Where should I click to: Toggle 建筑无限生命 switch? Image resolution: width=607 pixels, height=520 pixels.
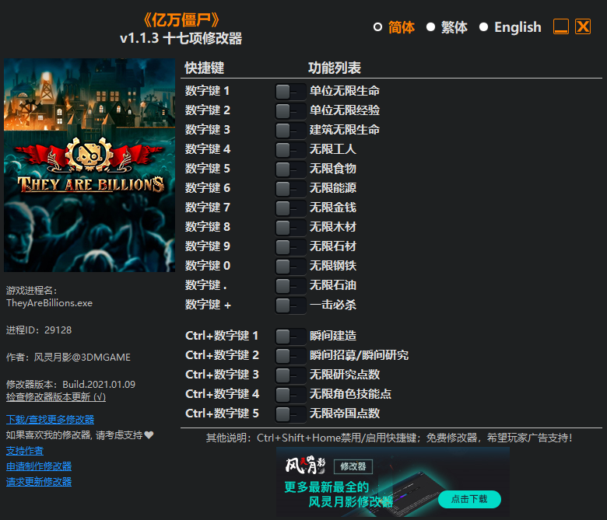click(x=290, y=131)
